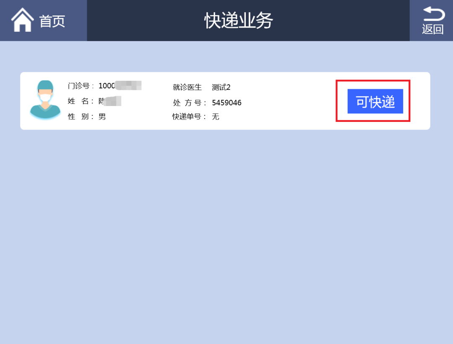Open the 首页 home label
Screen dimensions: 453x344
52,21
